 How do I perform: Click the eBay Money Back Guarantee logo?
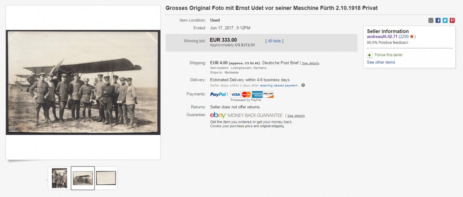247,115
